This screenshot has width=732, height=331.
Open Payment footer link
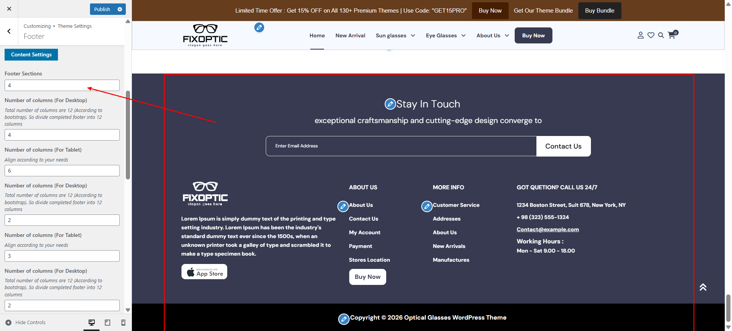click(360, 246)
